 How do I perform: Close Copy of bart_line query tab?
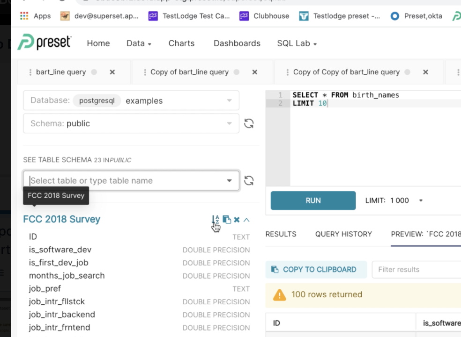tap(255, 72)
